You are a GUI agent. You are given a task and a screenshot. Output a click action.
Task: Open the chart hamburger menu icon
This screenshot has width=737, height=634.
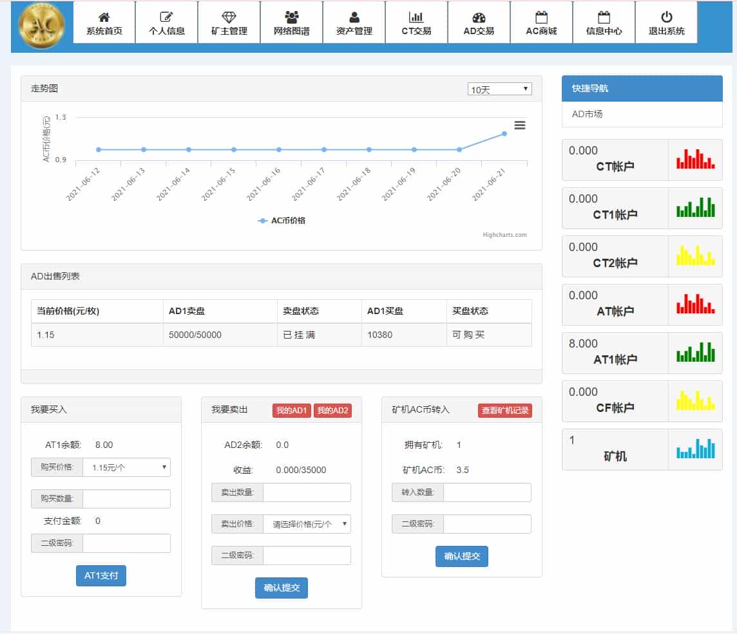[x=520, y=126]
